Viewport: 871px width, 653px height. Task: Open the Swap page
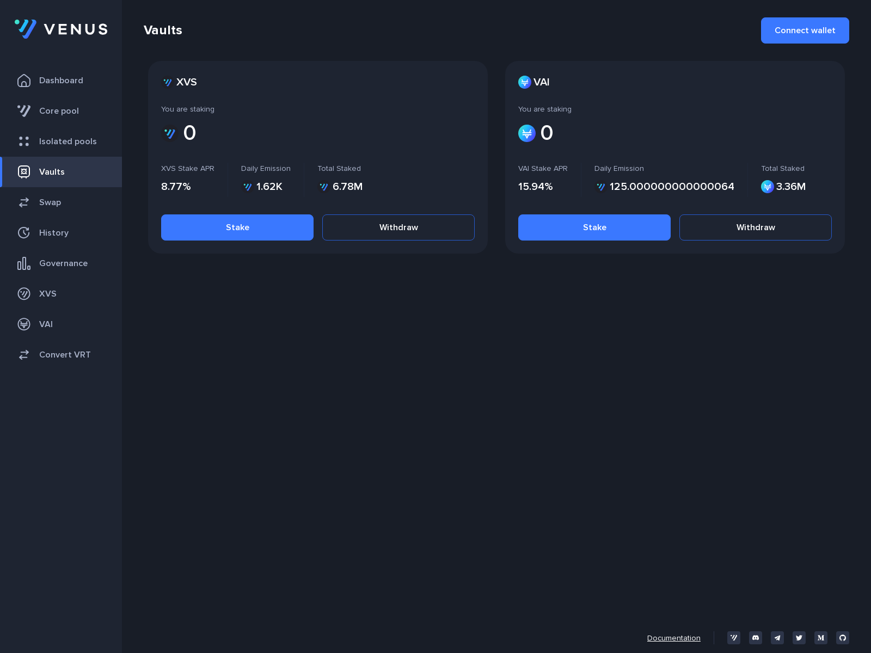tap(61, 202)
